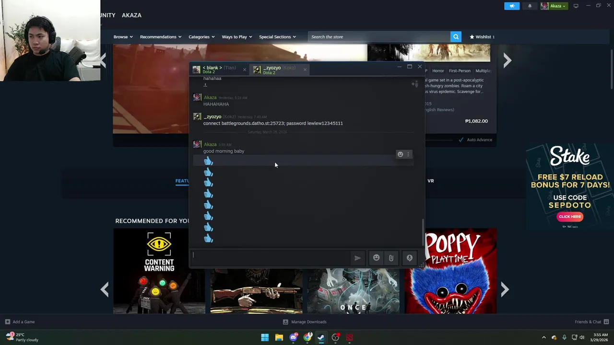The width and height of the screenshot is (614, 345).
Task: Select the VR tab
Action: (x=430, y=181)
